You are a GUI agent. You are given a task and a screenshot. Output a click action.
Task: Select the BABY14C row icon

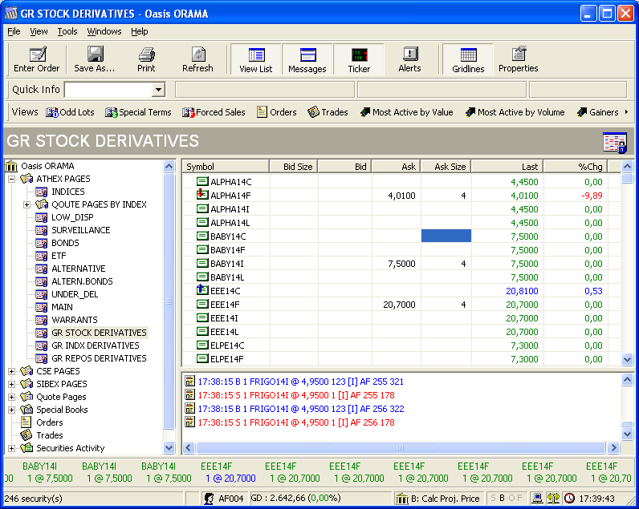202,236
